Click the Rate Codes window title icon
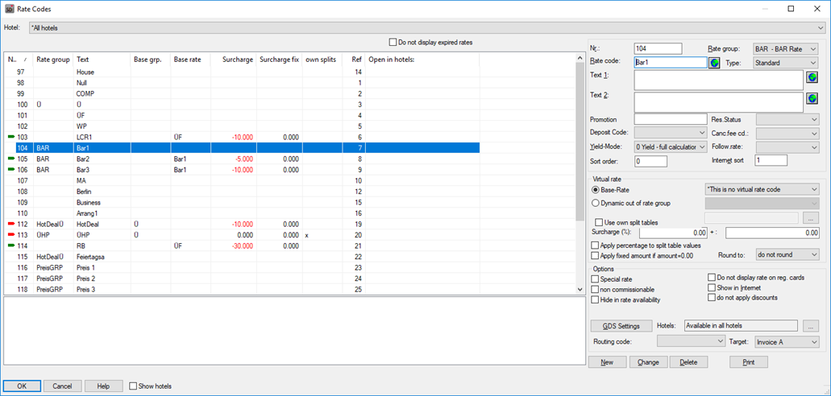831x396 pixels. pos(9,8)
